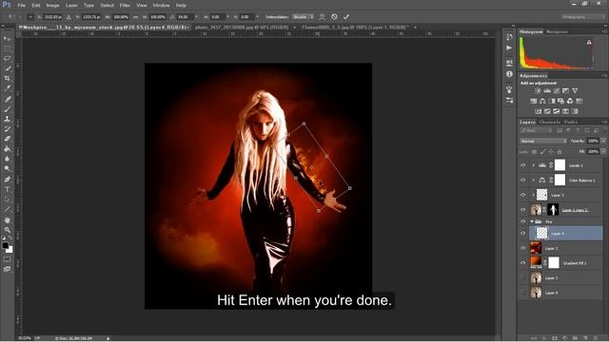This screenshot has height=342, width=609.
Task: Add a Black & White adjustment
Action: [552, 102]
